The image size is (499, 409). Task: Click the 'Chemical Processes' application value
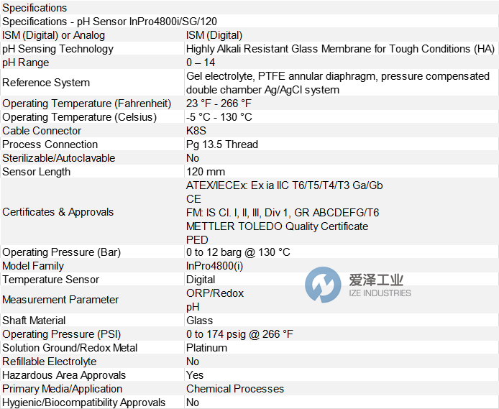tap(235, 389)
